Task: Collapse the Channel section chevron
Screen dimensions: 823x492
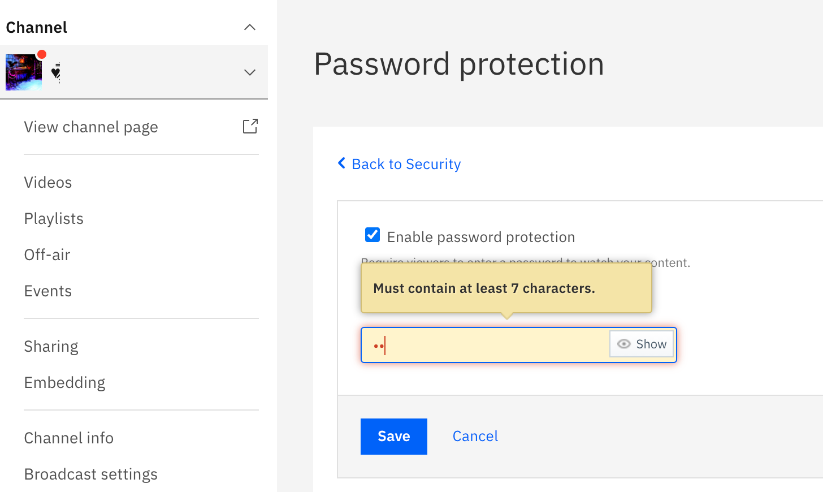Action: click(x=250, y=27)
